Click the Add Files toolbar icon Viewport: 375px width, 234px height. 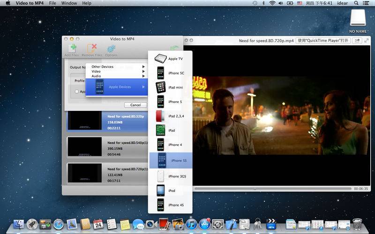72,50
